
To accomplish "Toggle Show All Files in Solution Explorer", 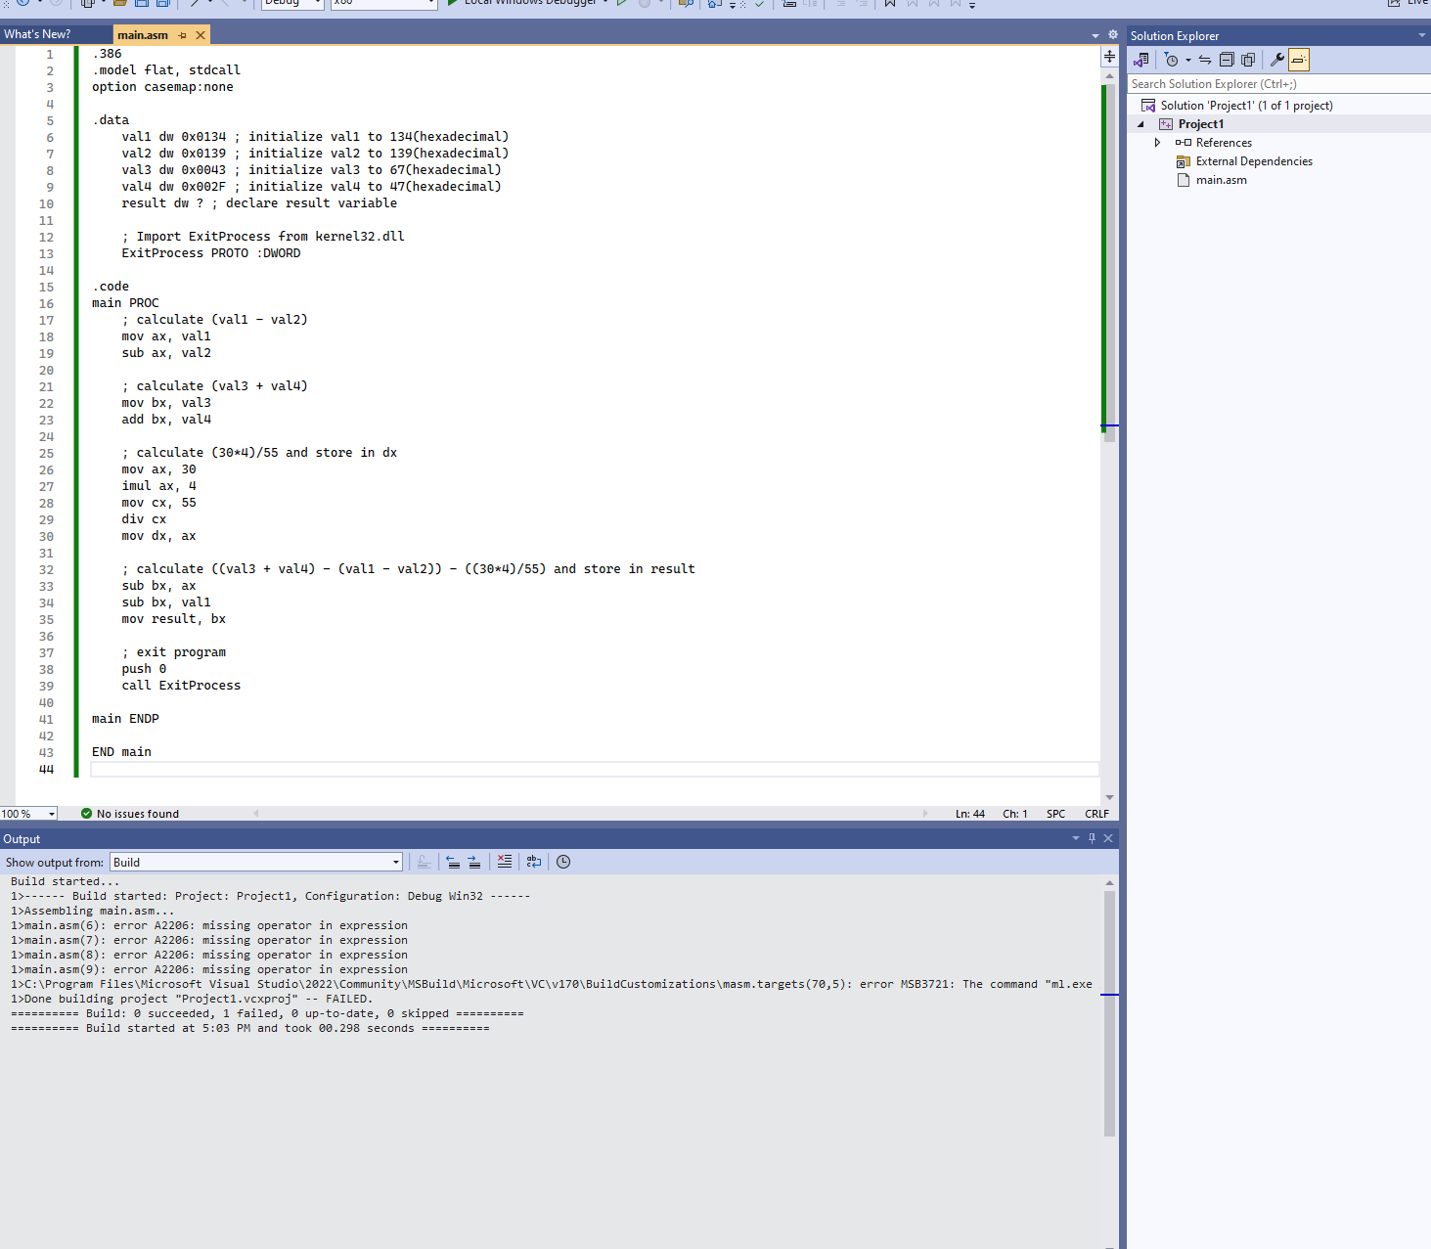I will click(1247, 60).
